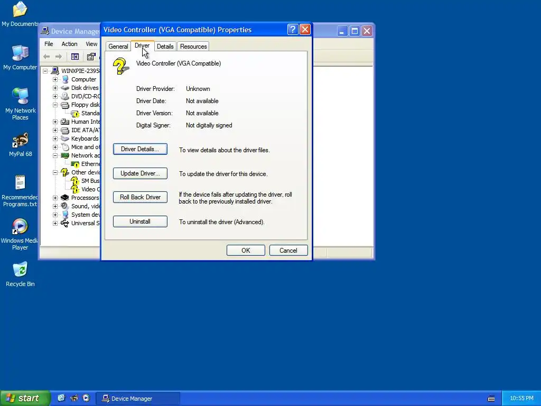The height and width of the screenshot is (406, 541).
Task: Select the Recycle Bin icon
Action: pos(20,274)
